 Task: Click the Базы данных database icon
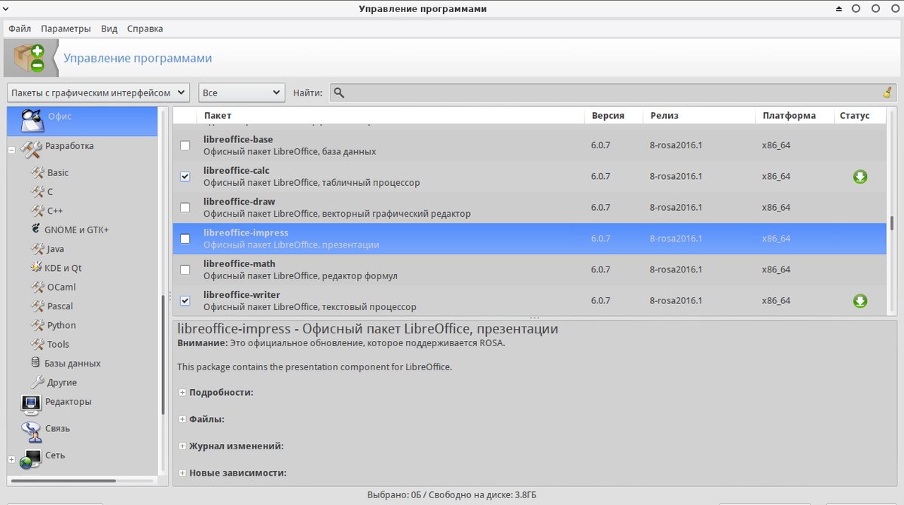click(36, 363)
